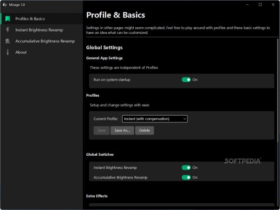Viewport: 280px width, 210px height.
Task: Click the green bookmark icon for Profiles & Basics
Action: point(8,19)
